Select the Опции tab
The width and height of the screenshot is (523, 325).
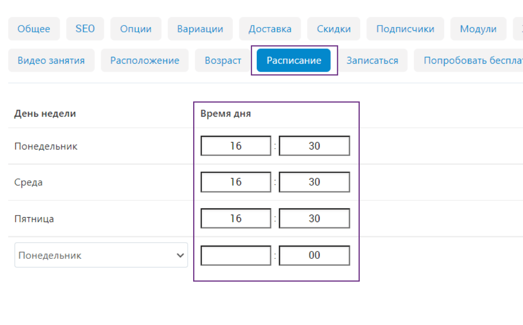click(x=136, y=29)
